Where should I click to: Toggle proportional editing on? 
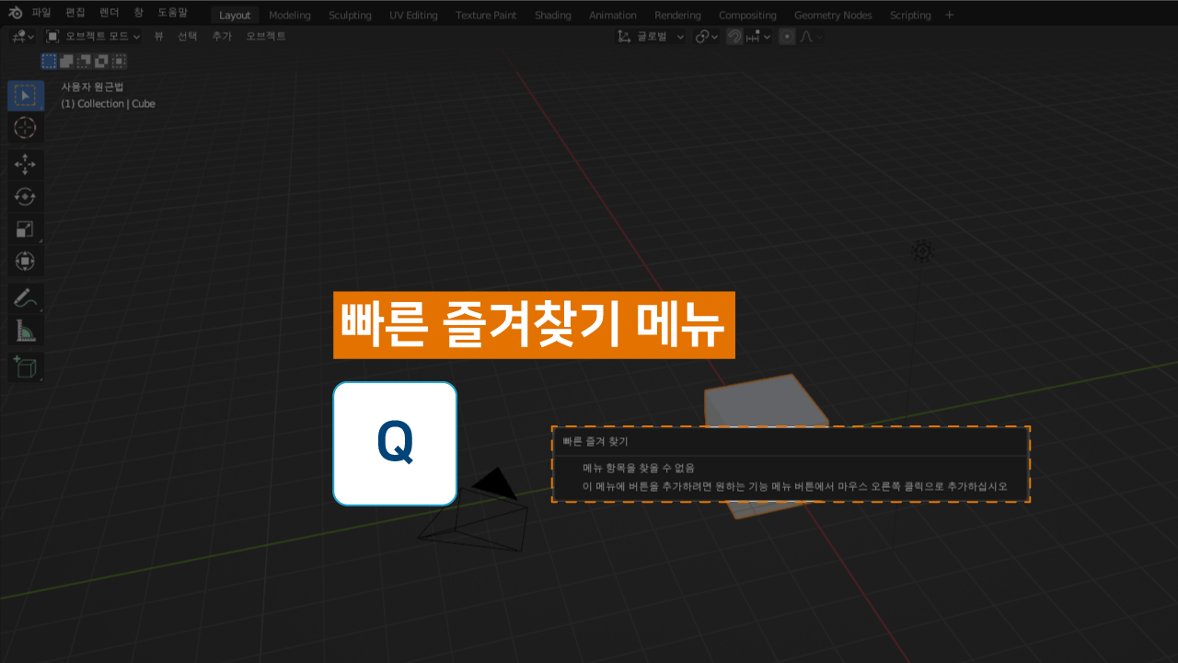(x=787, y=37)
